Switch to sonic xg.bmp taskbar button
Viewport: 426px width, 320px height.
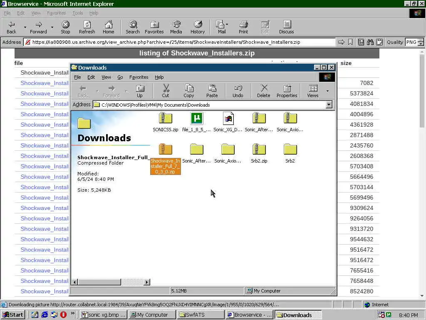click(104, 315)
